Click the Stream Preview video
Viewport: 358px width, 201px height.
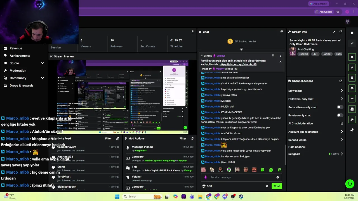pyautogui.click(x=123, y=97)
